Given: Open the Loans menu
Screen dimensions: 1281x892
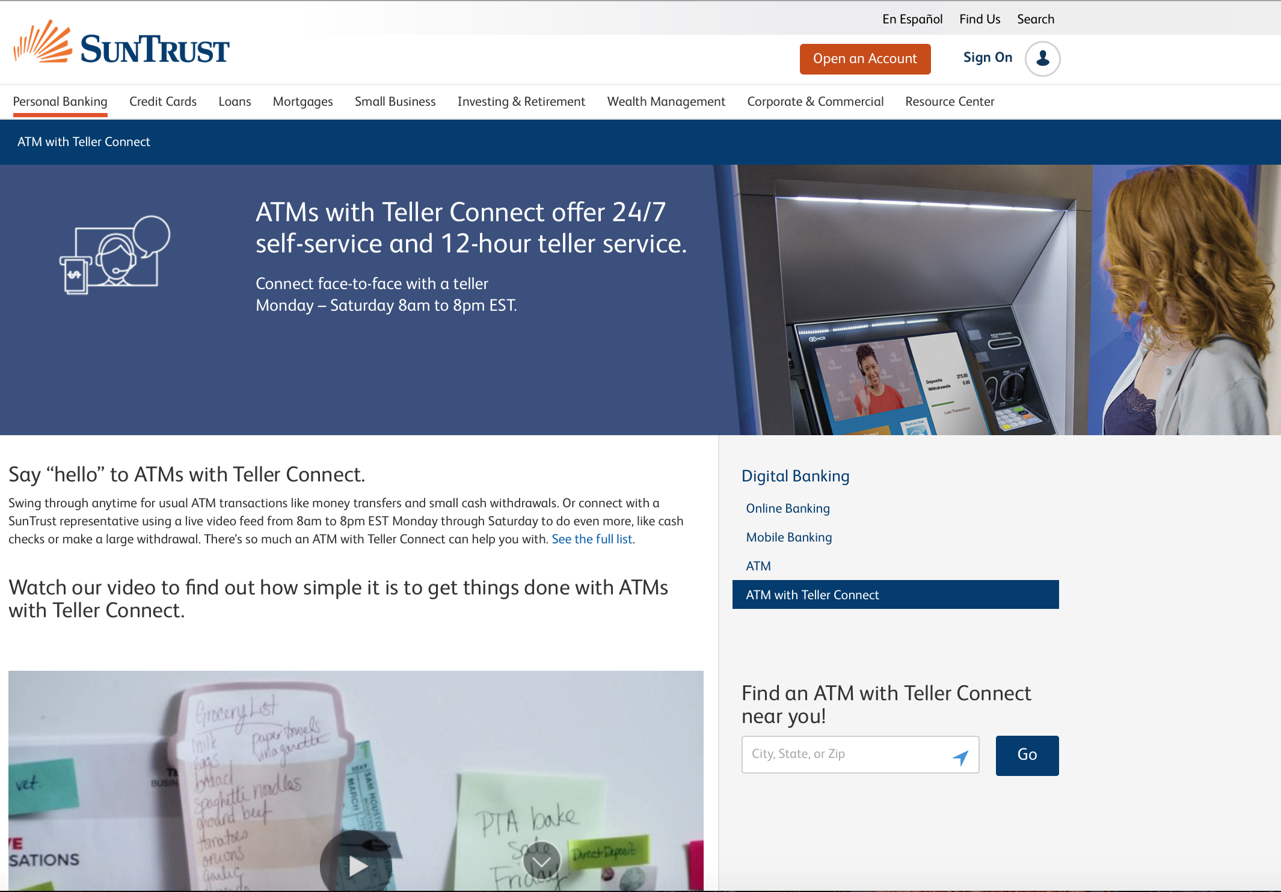Looking at the screenshot, I should click(x=235, y=102).
